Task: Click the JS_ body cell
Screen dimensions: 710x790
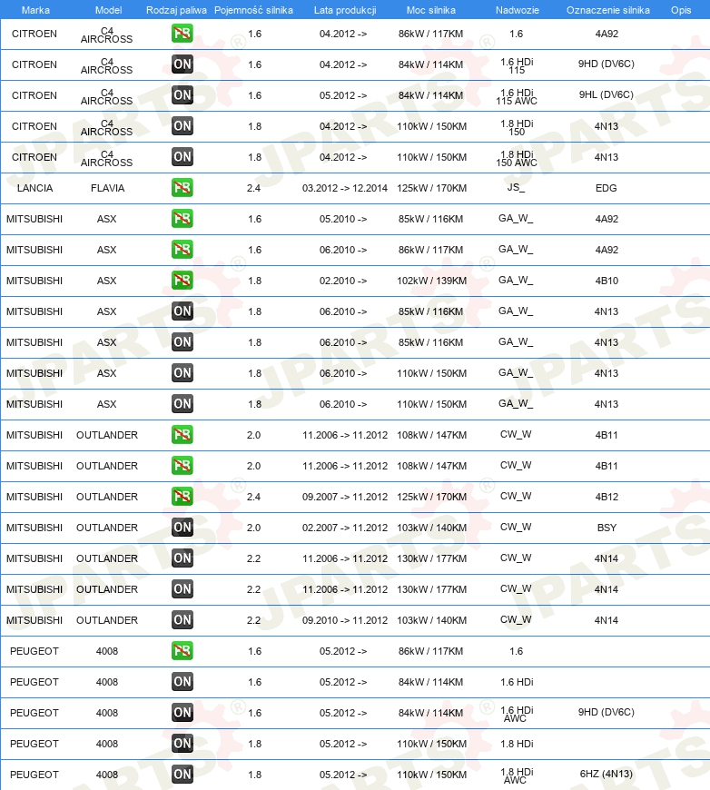Action: coord(516,187)
